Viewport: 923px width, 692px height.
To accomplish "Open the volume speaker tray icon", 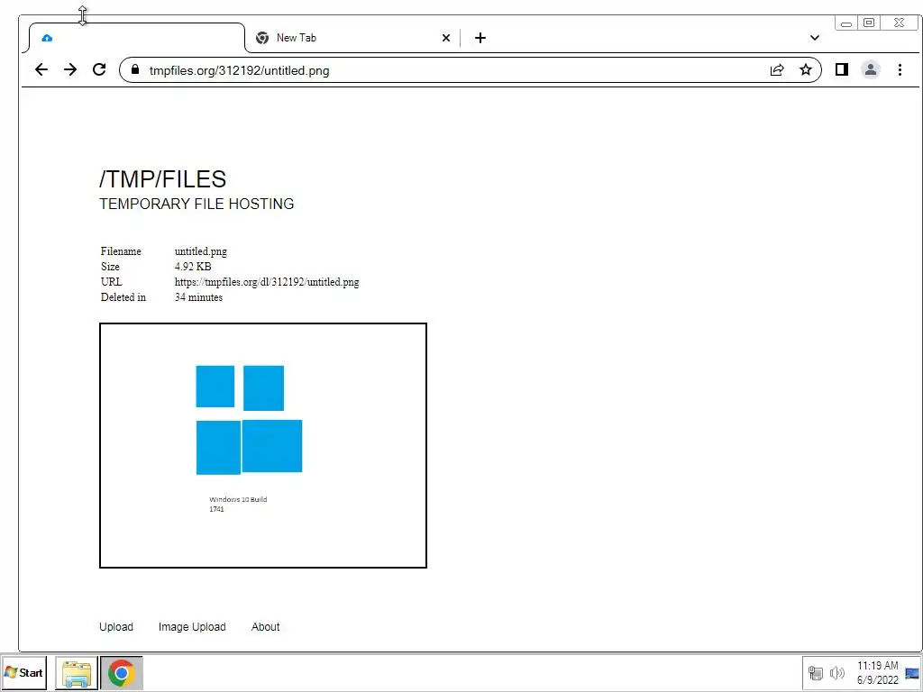I will 836,672.
